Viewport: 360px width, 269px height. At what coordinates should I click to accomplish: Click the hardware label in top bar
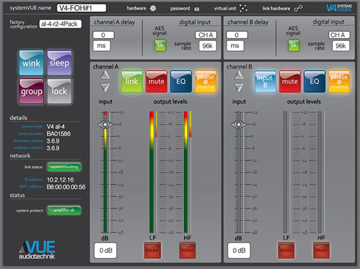click(136, 9)
